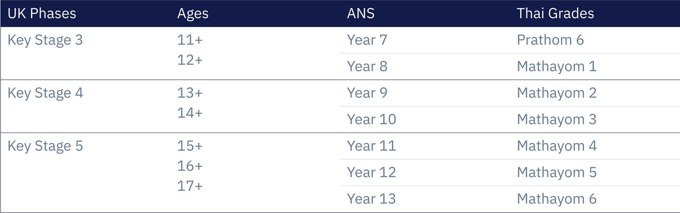Click the Year 11 cell
The image size is (680, 213).
pos(371,146)
